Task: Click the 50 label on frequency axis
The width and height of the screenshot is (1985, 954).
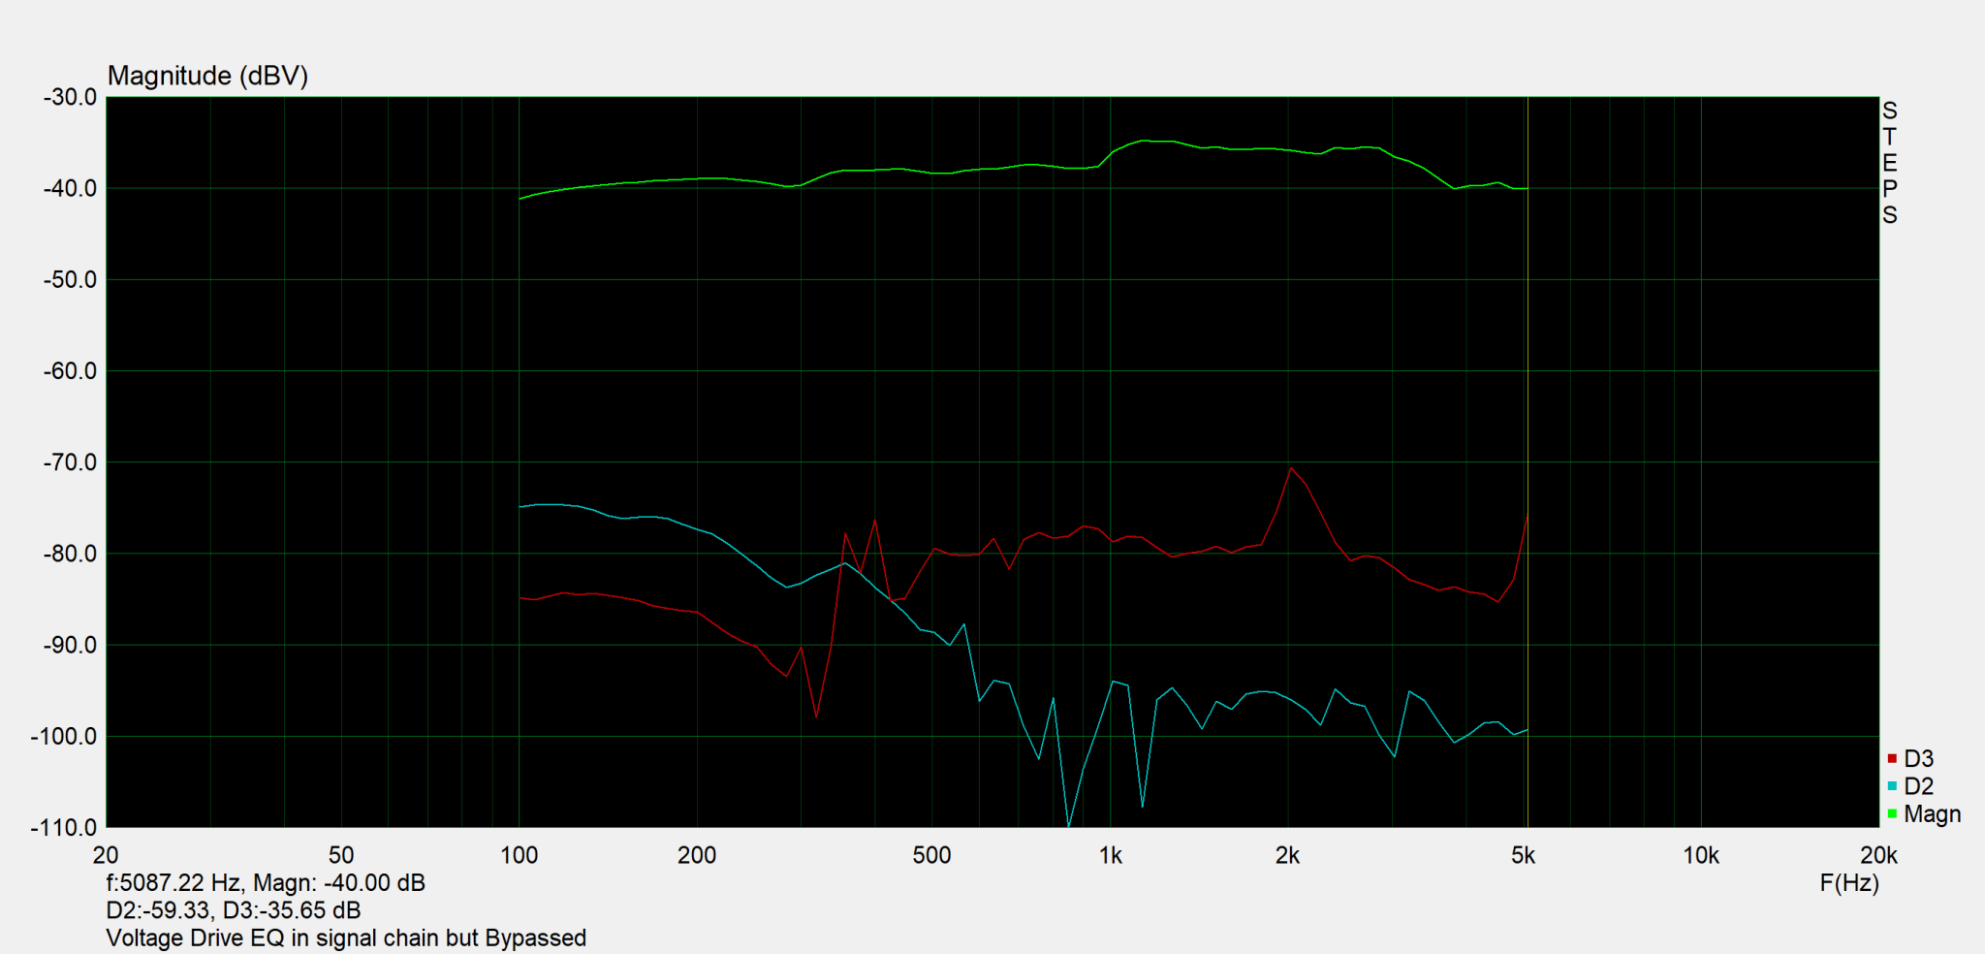Action: [x=341, y=855]
